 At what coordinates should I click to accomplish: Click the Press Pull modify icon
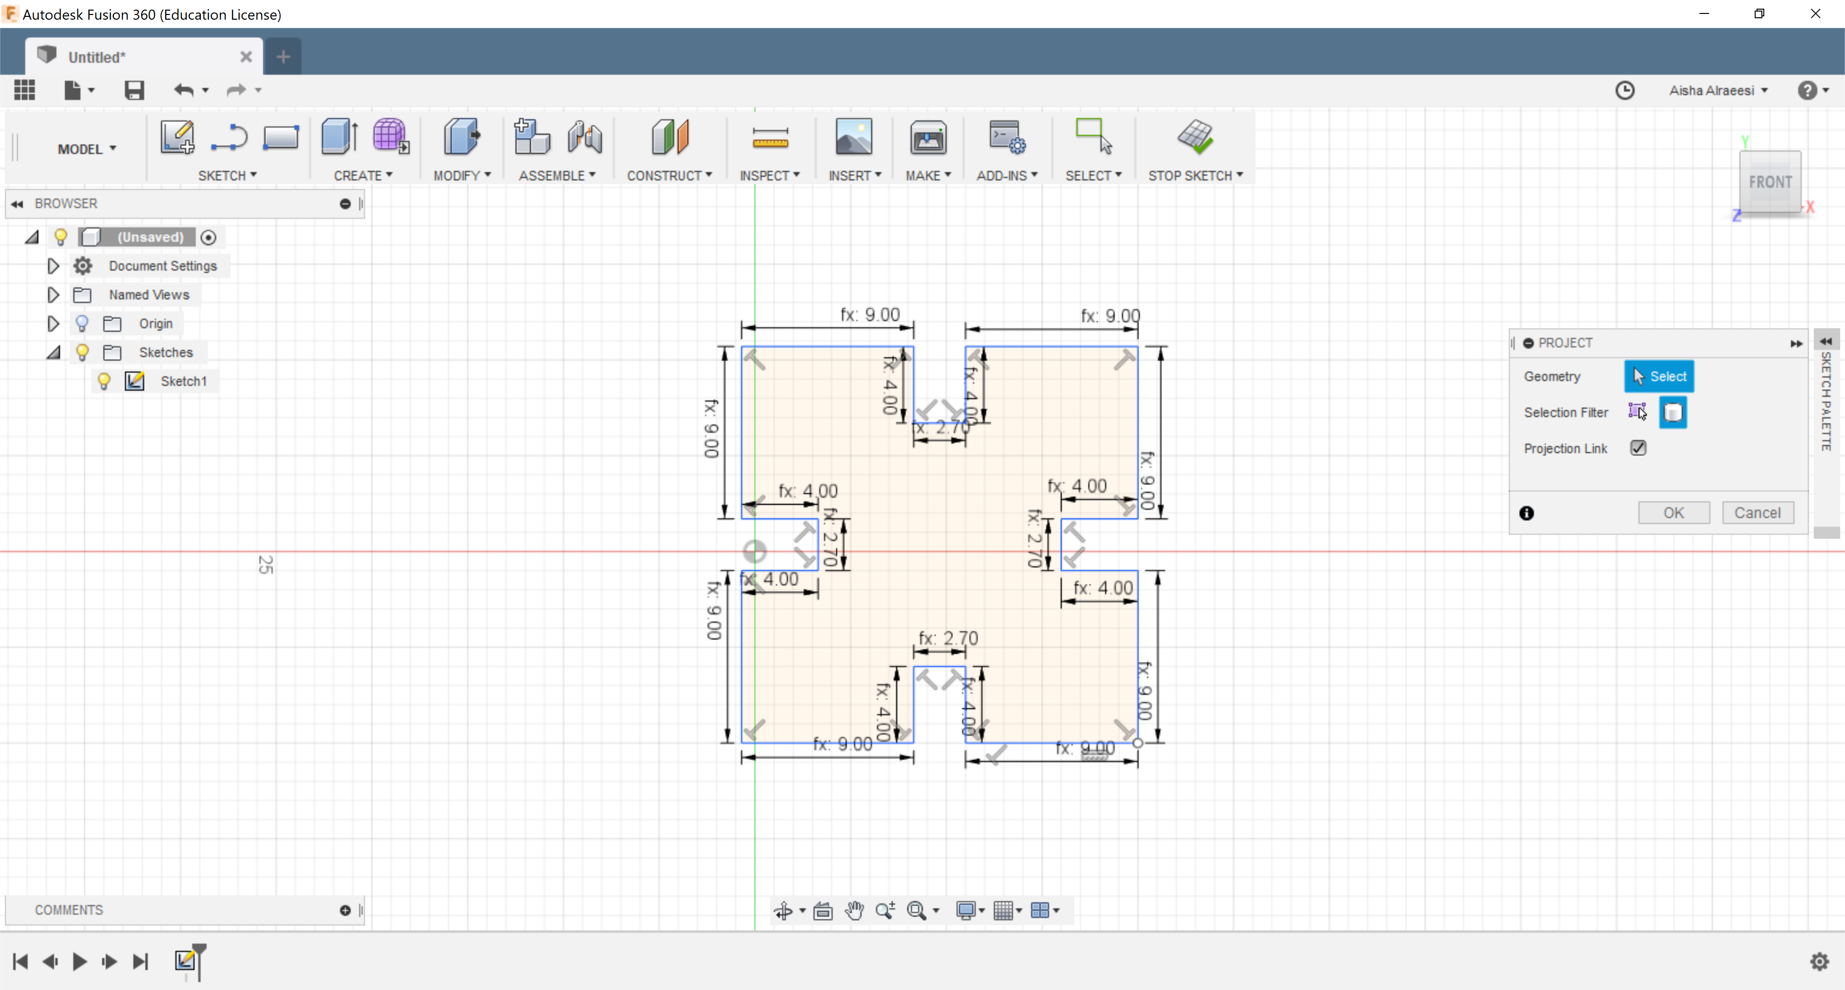point(461,137)
